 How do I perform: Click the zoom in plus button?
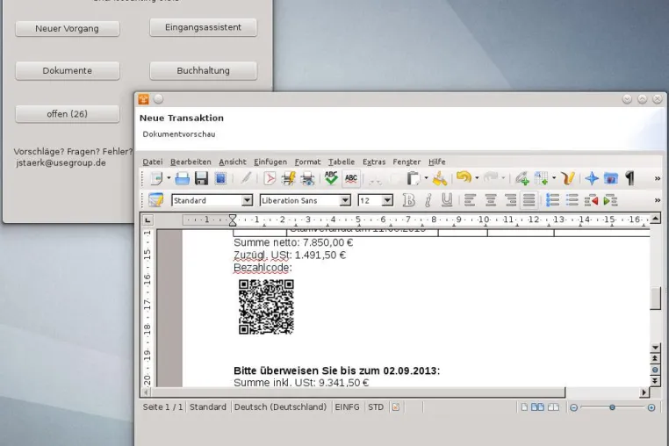click(x=651, y=407)
